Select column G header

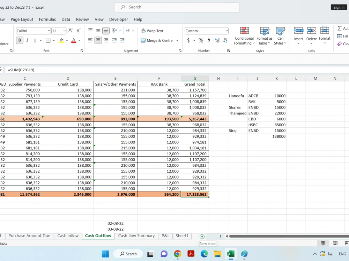pos(195,78)
